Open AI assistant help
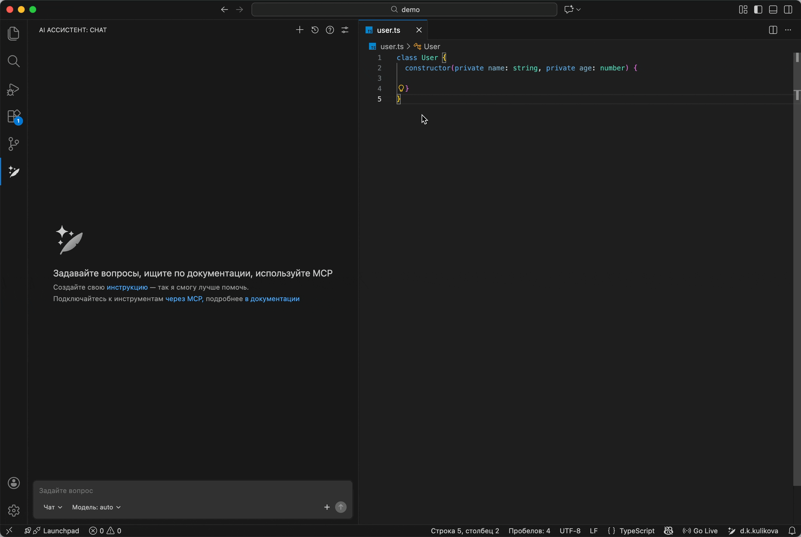This screenshot has width=801, height=537. (x=330, y=30)
